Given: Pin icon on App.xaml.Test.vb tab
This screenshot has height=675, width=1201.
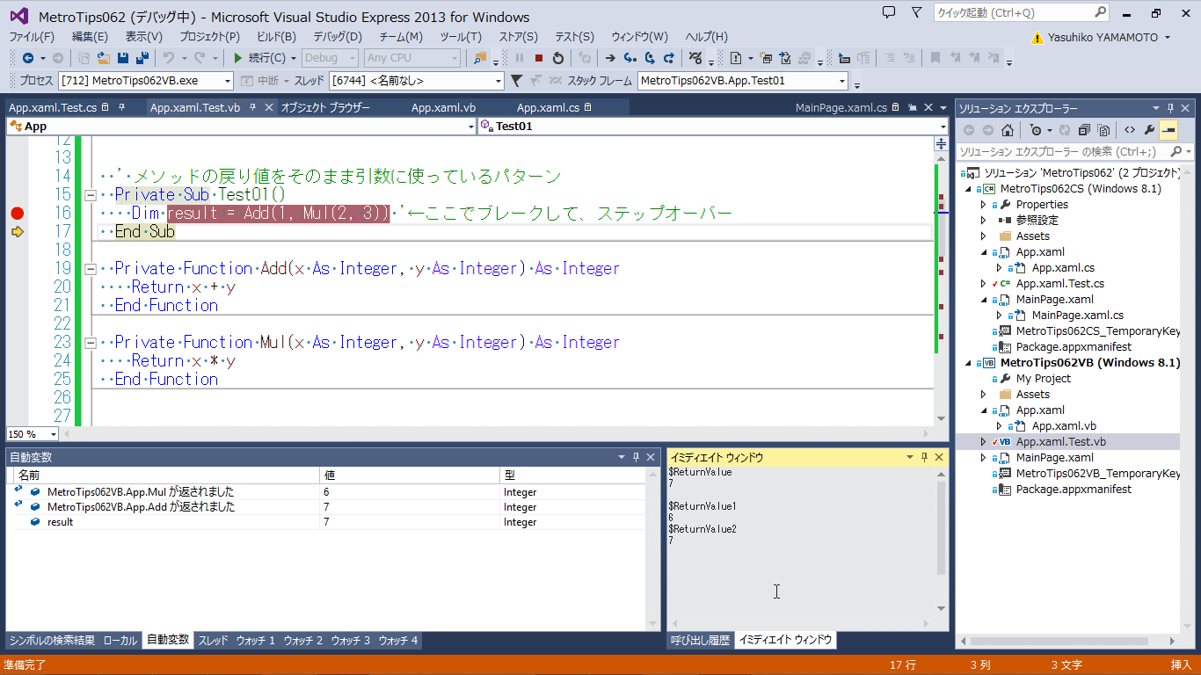Looking at the screenshot, I should 252,107.
